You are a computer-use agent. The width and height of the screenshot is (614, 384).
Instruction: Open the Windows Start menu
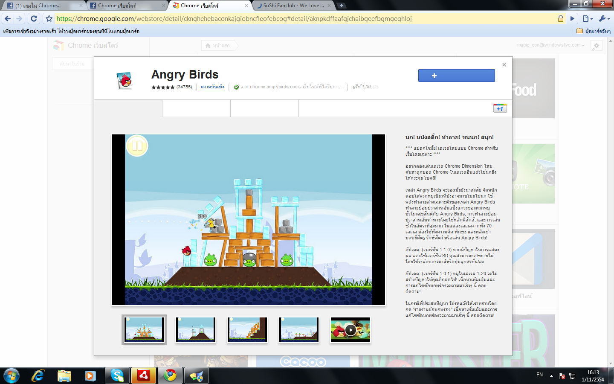pos(12,375)
